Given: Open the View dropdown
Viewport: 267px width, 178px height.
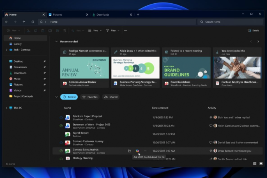Looking at the screenshot, I should (x=95, y=31).
